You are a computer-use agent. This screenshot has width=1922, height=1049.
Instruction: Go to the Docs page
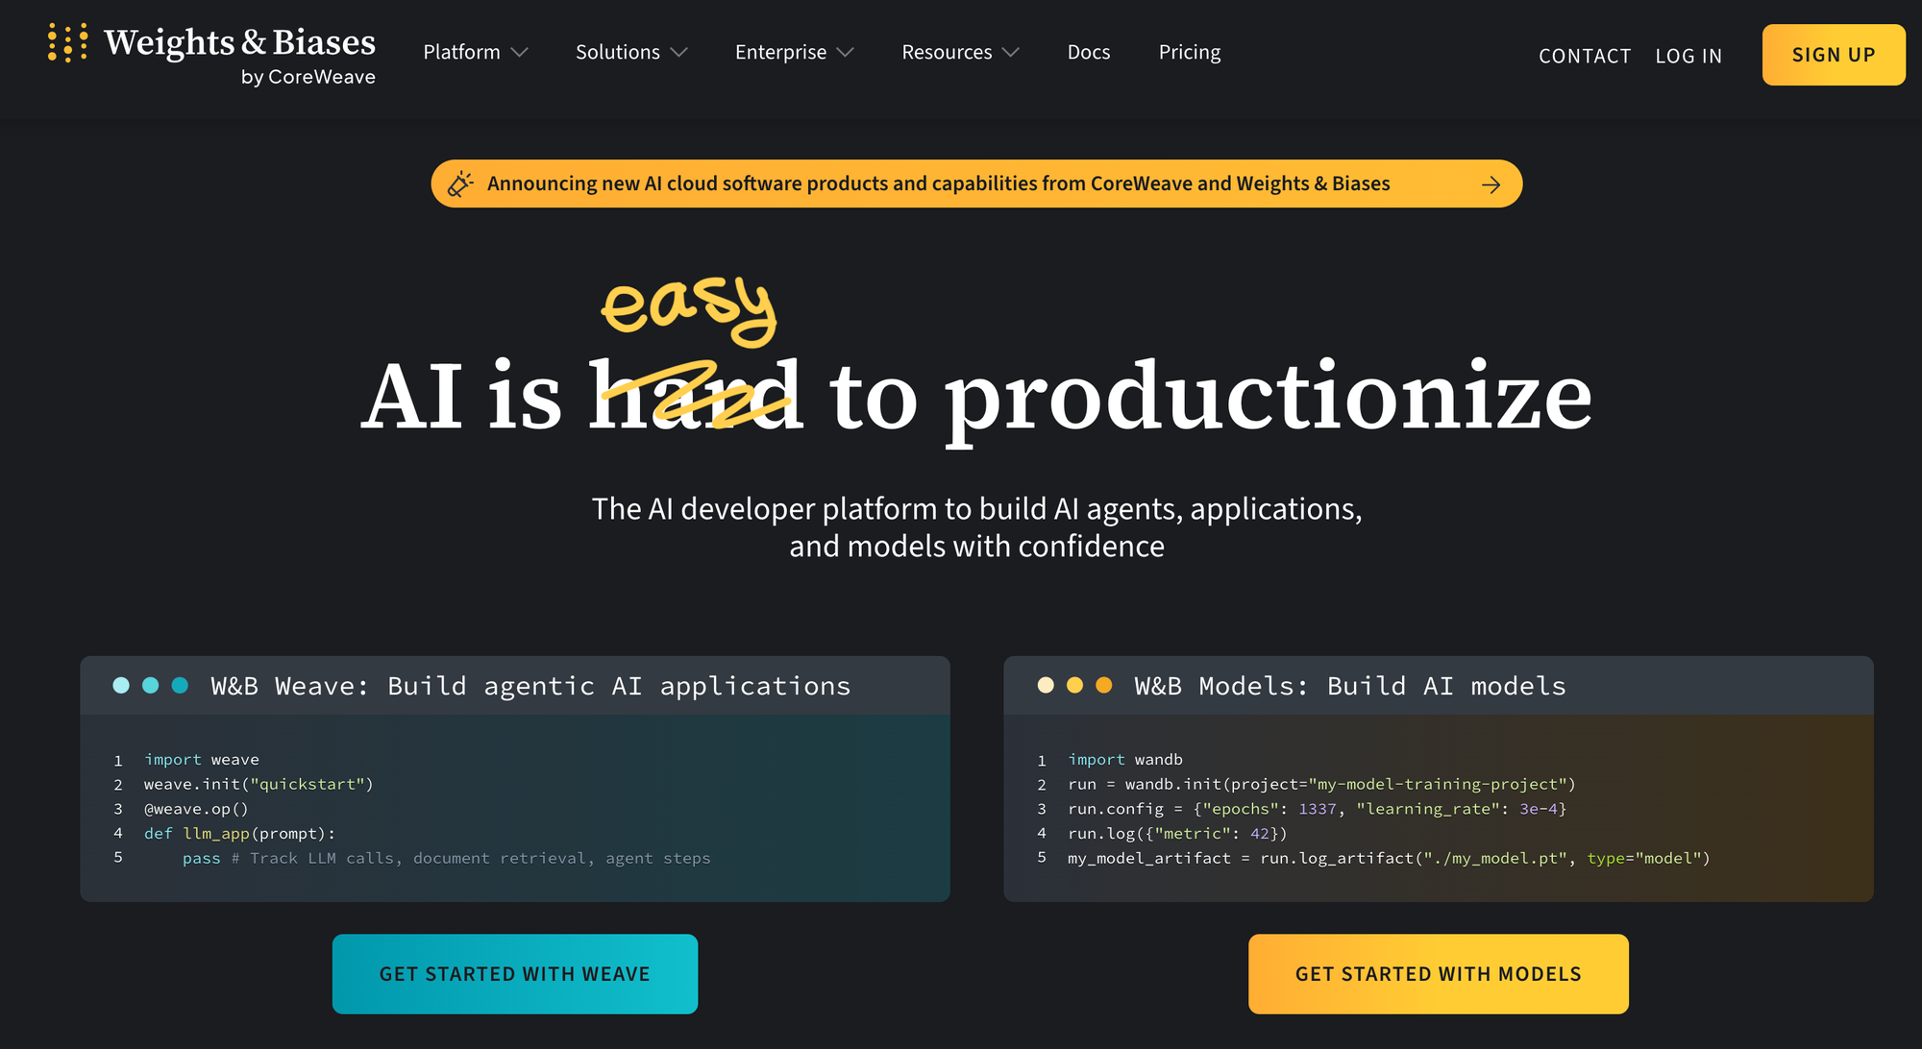1089,52
